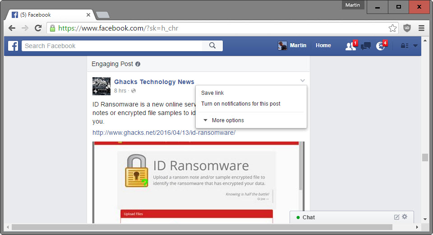Open Ghacks Technology News page link
The height and width of the screenshot is (235, 433).
coord(154,82)
